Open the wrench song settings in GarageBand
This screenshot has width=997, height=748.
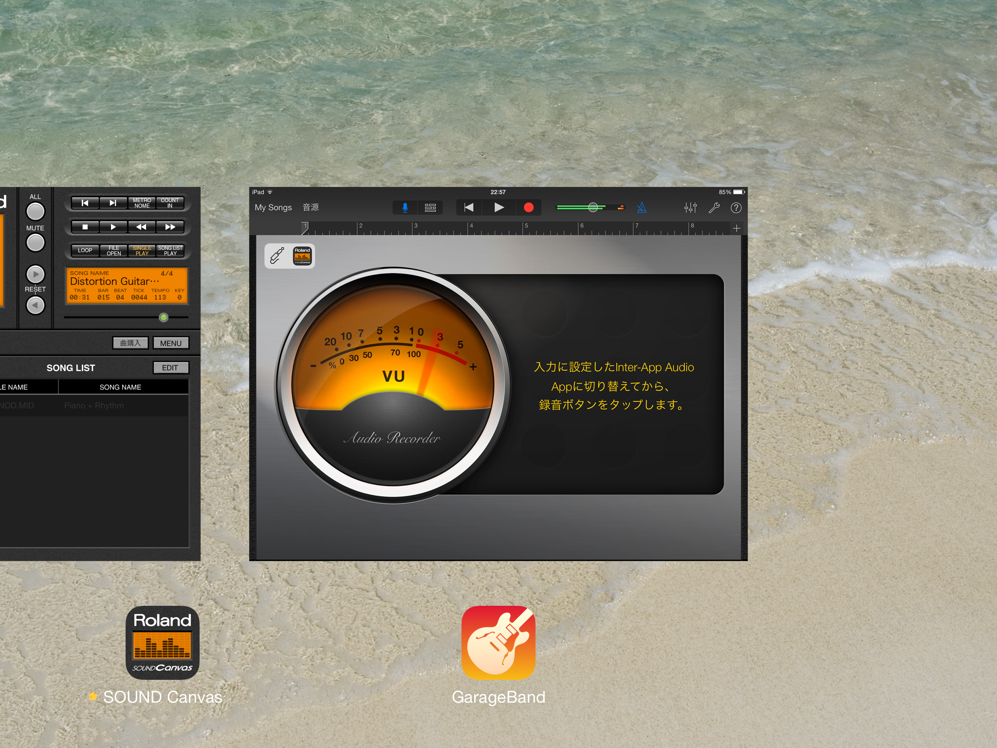[x=714, y=208]
